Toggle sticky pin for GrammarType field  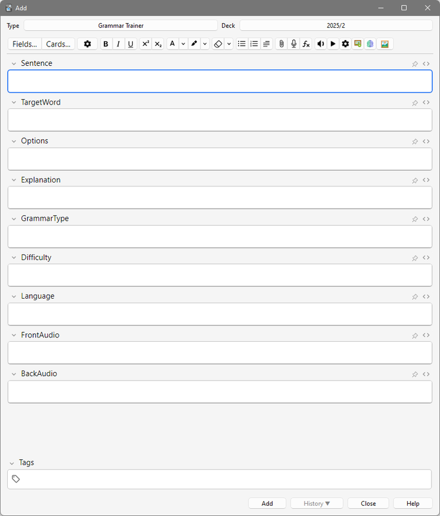[415, 219]
